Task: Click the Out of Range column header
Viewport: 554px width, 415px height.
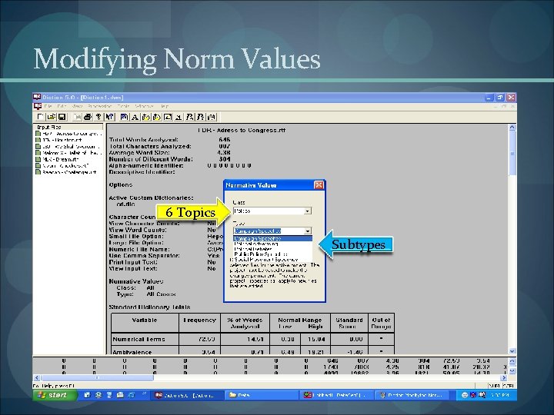Action: pyautogui.click(x=381, y=323)
